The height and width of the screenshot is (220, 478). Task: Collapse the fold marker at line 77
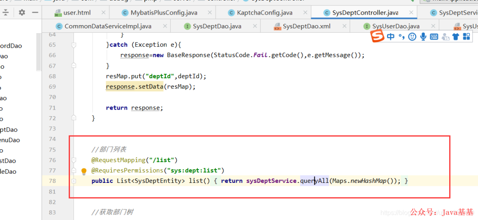73,170
